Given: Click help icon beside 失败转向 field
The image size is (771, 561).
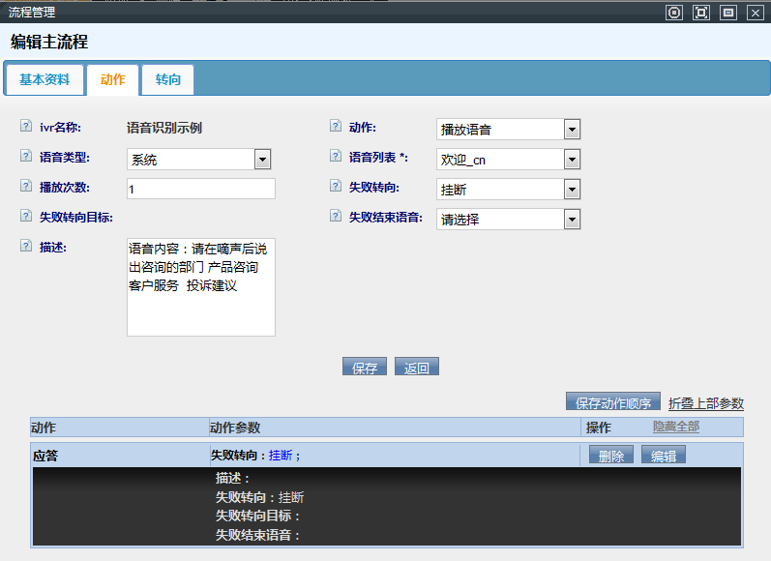Looking at the screenshot, I should point(336,187).
